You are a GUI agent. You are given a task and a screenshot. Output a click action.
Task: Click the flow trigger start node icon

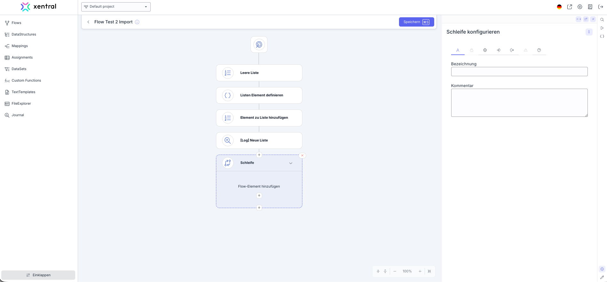tap(259, 44)
